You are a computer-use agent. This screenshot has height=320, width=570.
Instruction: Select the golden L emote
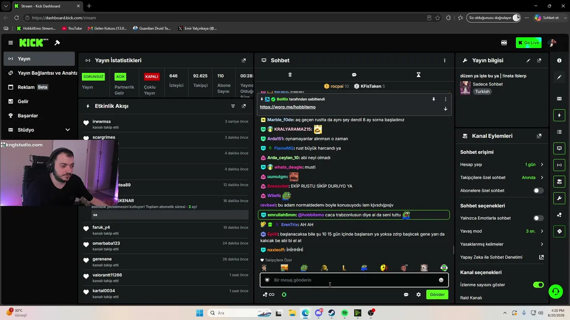click(x=344, y=268)
